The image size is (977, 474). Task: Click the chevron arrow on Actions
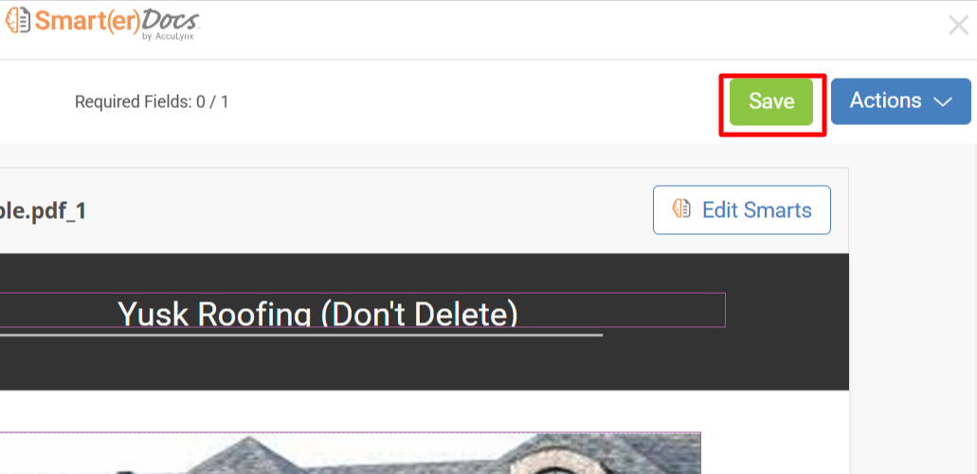943,101
